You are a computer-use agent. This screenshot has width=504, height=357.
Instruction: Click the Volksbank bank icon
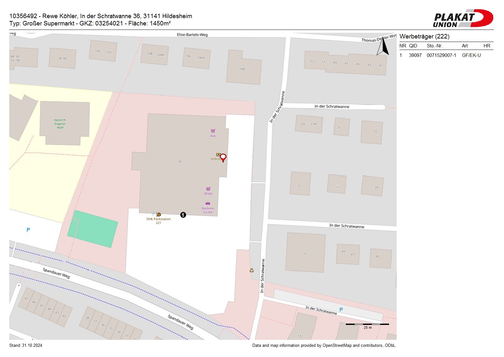click(218, 154)
